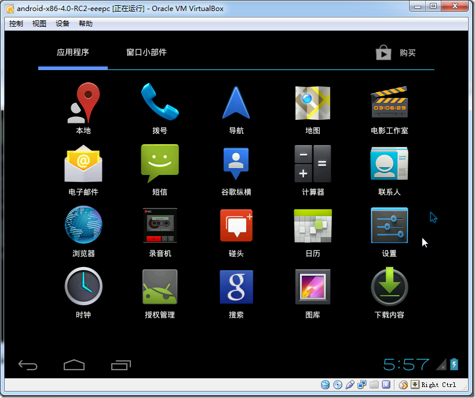Screen dimensions: 475x398
Task: Open the 地图 maps app
Action: (313, 108)
